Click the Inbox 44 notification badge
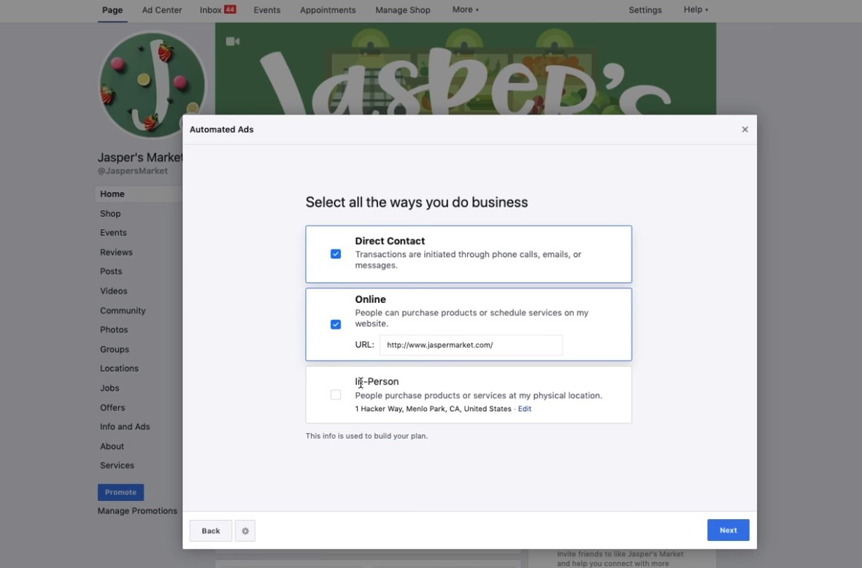Viewport: 862px width, 568px height. point(231,9)
